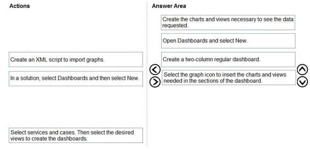This screenshot has height=149, width=310.
Task: Select 'Create an XML script to import graphs' action
Action: (76, 59)
